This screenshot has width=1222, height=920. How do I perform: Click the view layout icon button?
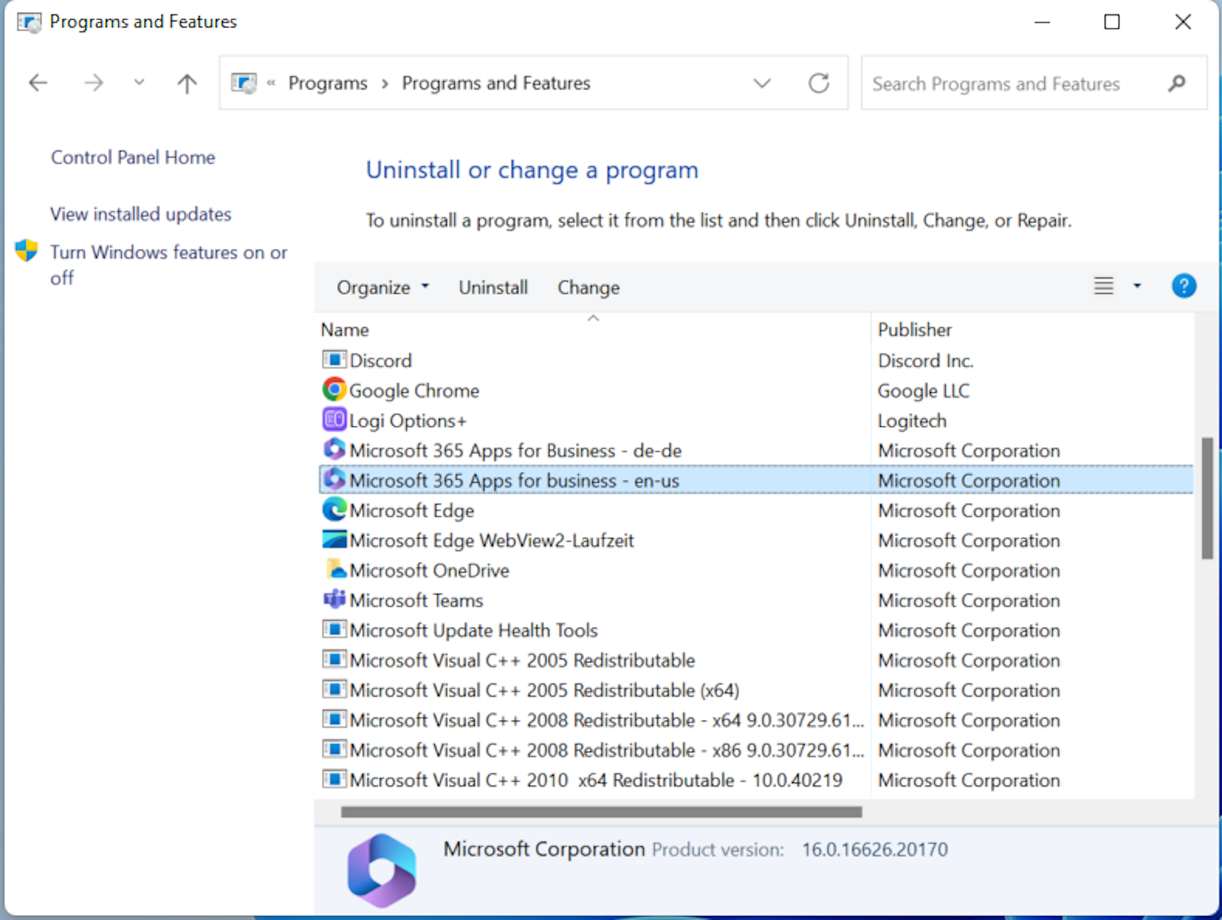(x=1104, y=287)
